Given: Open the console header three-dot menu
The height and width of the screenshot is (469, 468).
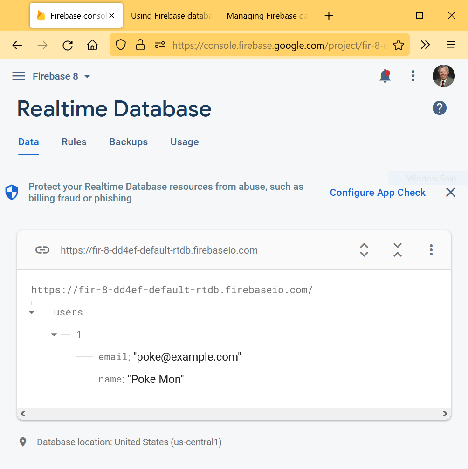Looking at the screenshot, I should pos(413,76).
